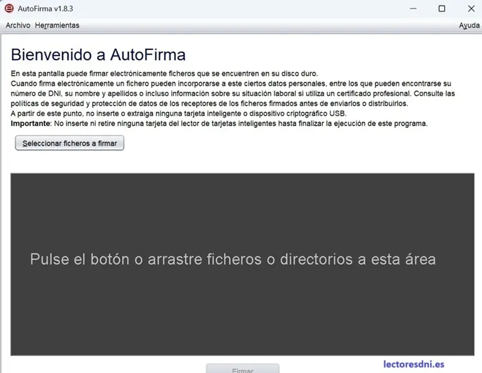482x373 pixels.
Task: Minimize the AutoFirma window
Action: 413,8
